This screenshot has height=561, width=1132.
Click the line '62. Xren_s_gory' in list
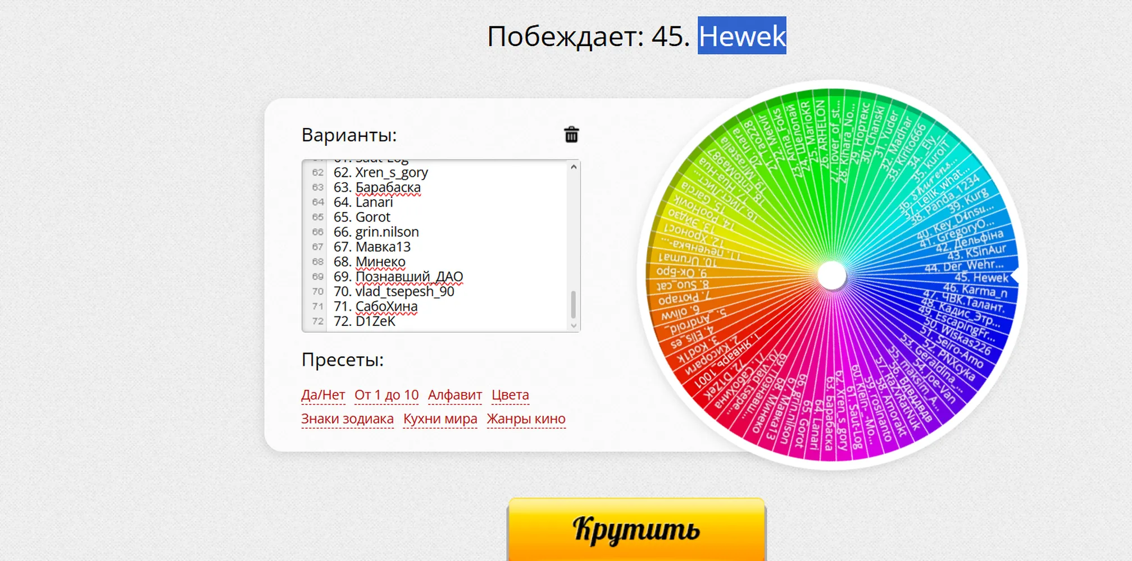pos(381,172)
